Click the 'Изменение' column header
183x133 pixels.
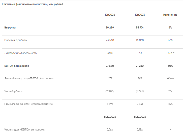(170, 15)
